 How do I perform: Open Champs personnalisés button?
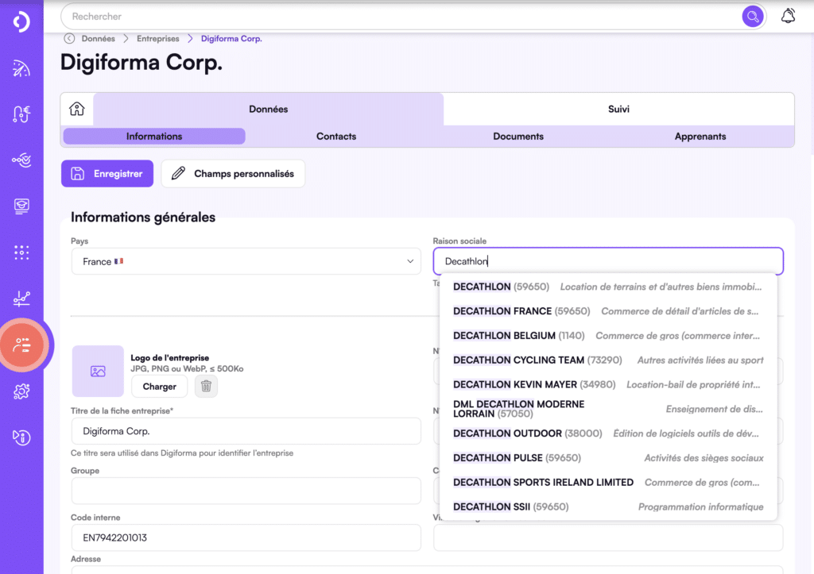tap(233, 174)
